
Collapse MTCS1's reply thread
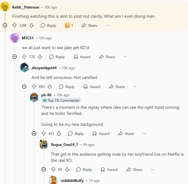[x=15, y=57]
